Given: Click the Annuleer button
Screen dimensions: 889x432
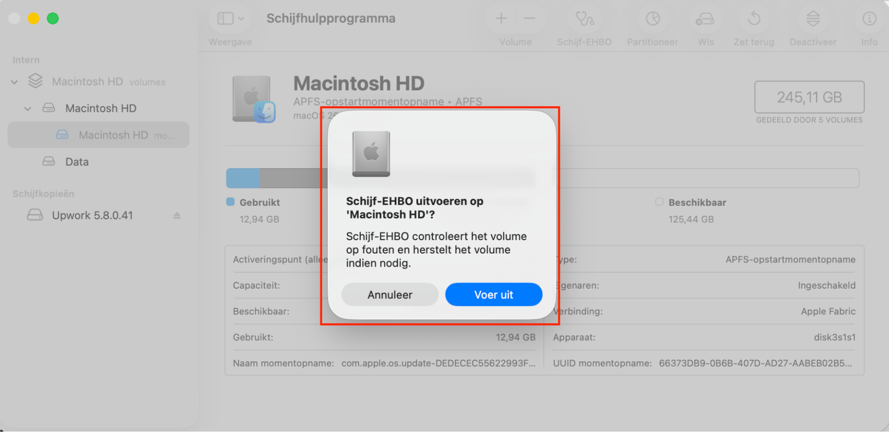Looking at the screenshot, I should [x=390, y=295].
